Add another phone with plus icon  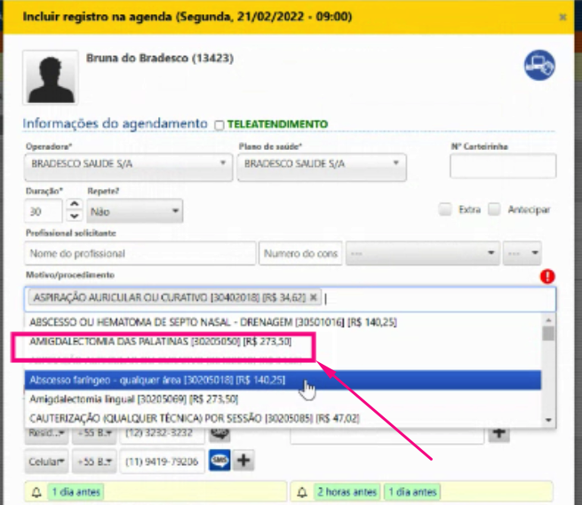(x=243, y=460)
